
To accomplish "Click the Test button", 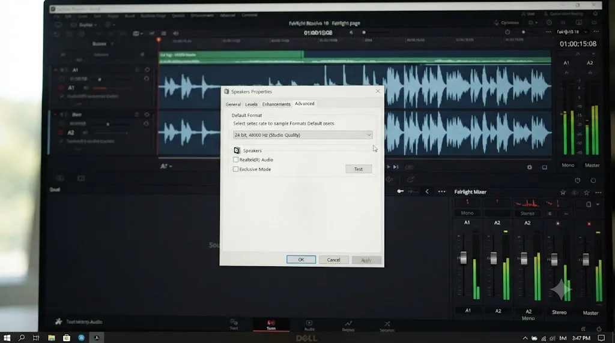I will pos(359,169).
